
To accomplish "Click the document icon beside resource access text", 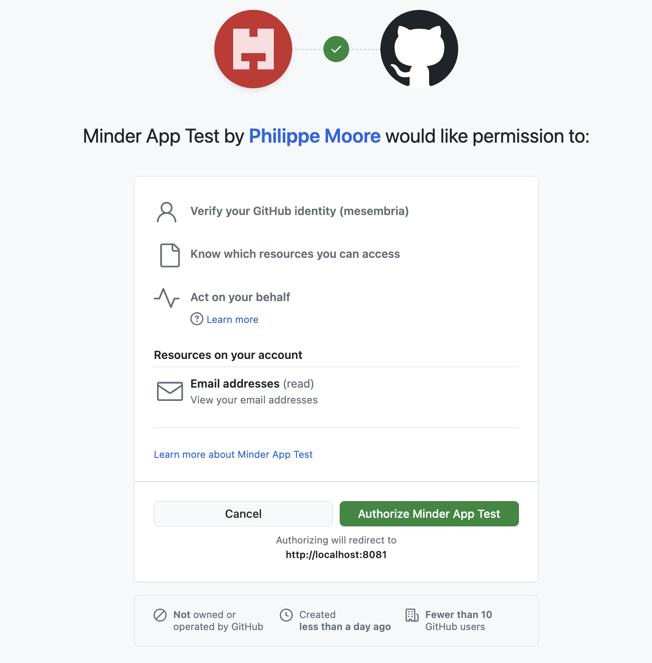I will click(x=169, y=255).
